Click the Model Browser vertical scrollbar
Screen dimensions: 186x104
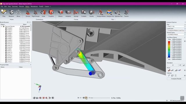31,43
